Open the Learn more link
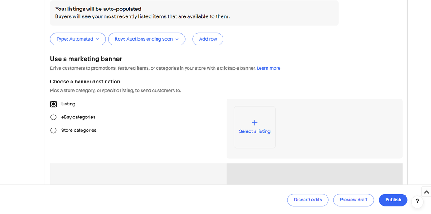This screenshot has height=214, width=431. click(268, 68)
